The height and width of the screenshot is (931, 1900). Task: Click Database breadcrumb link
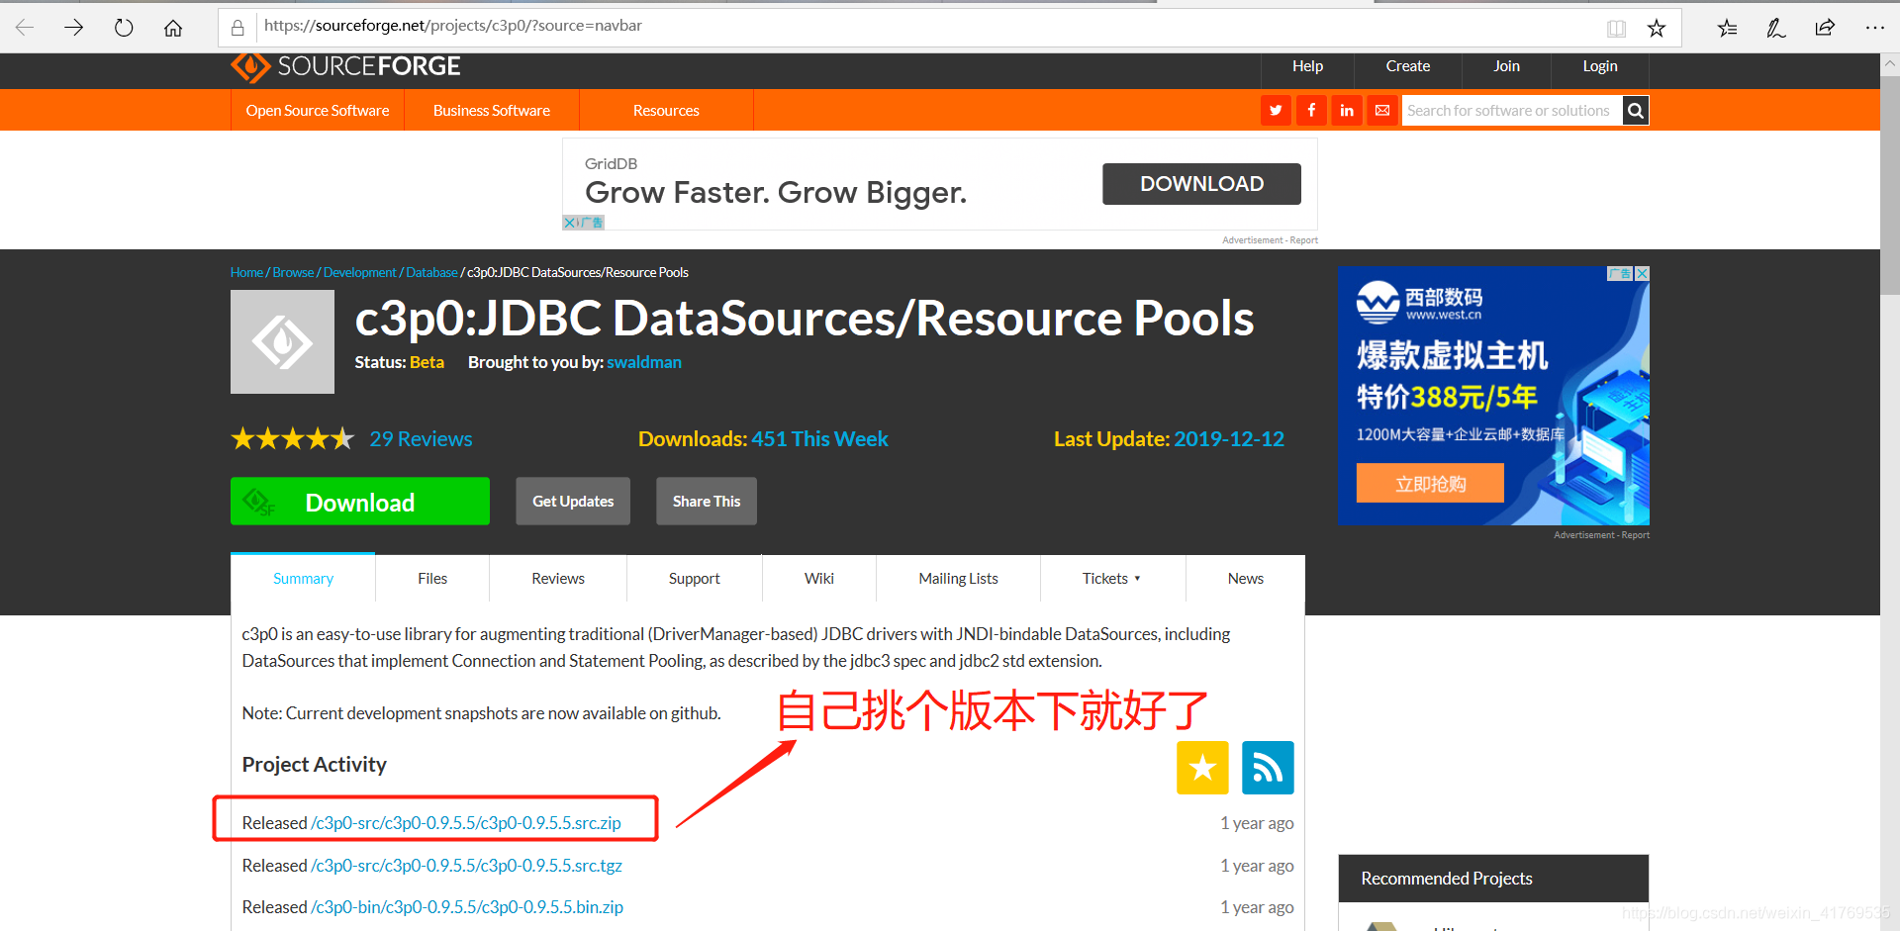click(x=431, y=272)
